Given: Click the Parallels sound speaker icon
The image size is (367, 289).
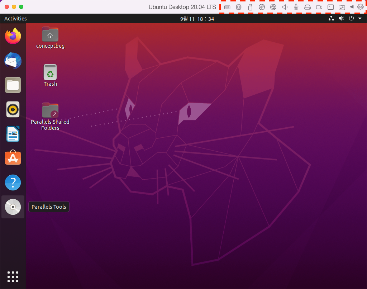Looking at the screenshot, I should (x=285, y=7).
